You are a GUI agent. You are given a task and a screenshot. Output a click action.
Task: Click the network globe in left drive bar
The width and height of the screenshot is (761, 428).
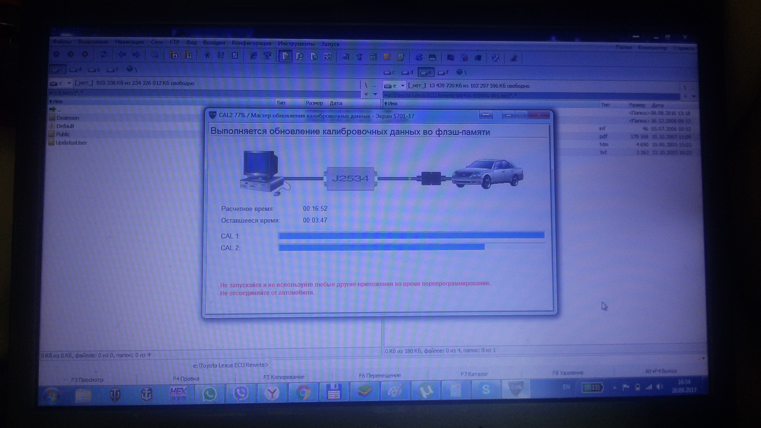click(x=131, y=69)
